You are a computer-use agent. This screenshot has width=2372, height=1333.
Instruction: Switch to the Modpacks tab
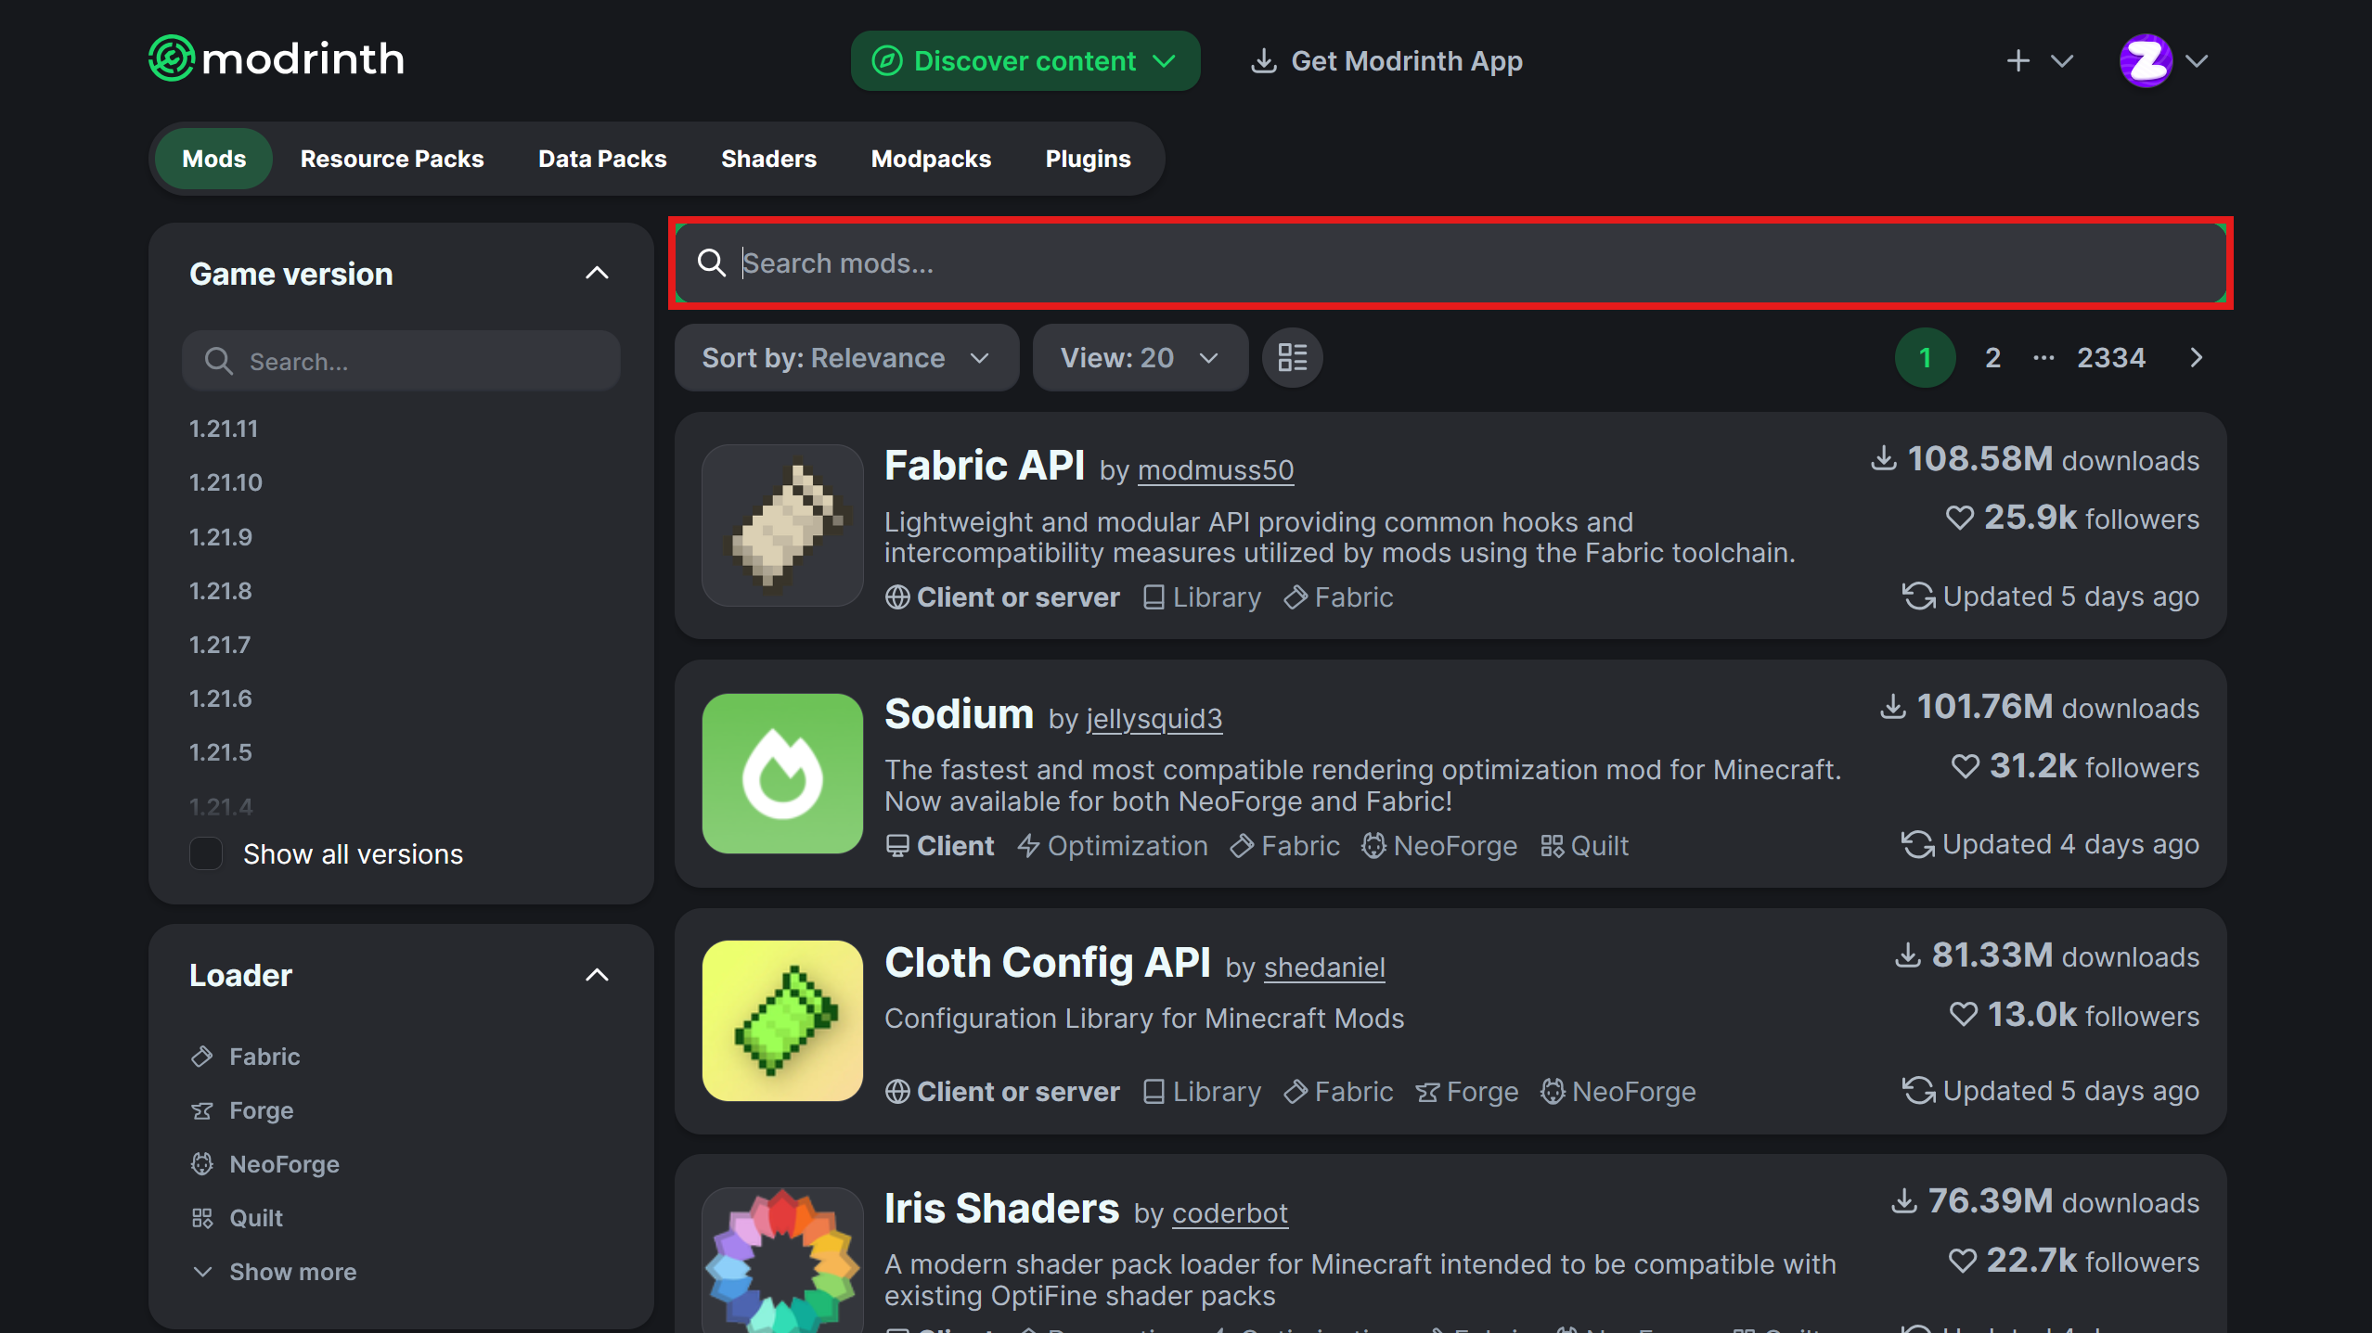tap(931, 159)
